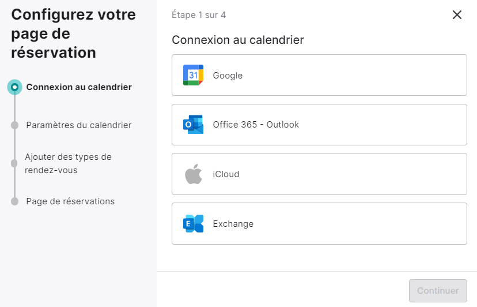Choose Google as calendar connection
Screen dimensions: 477x307
coord(319,75)
